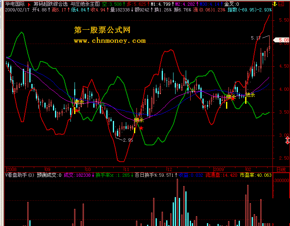
Task: Click the M1:4.799 moving average value
Action: coord(160,4)
